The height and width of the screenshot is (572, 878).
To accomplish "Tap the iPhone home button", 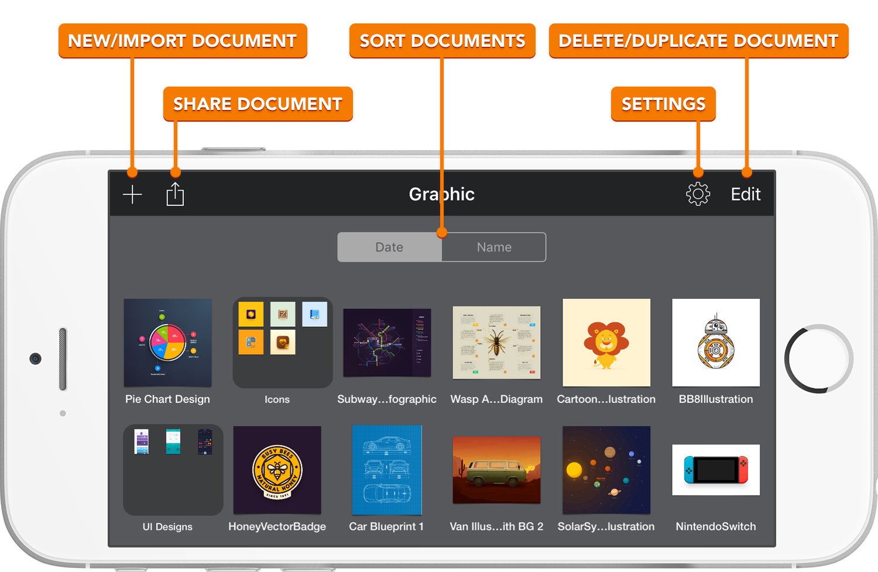I will (x=819, y=359).
